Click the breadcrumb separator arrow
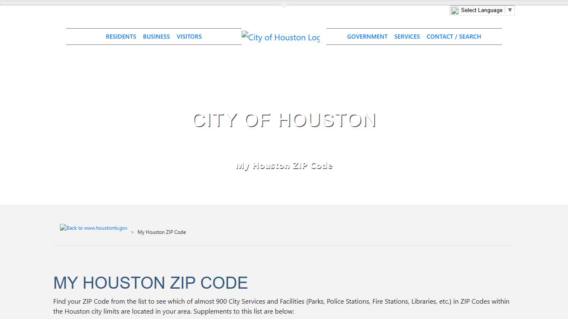 point(132,232)
